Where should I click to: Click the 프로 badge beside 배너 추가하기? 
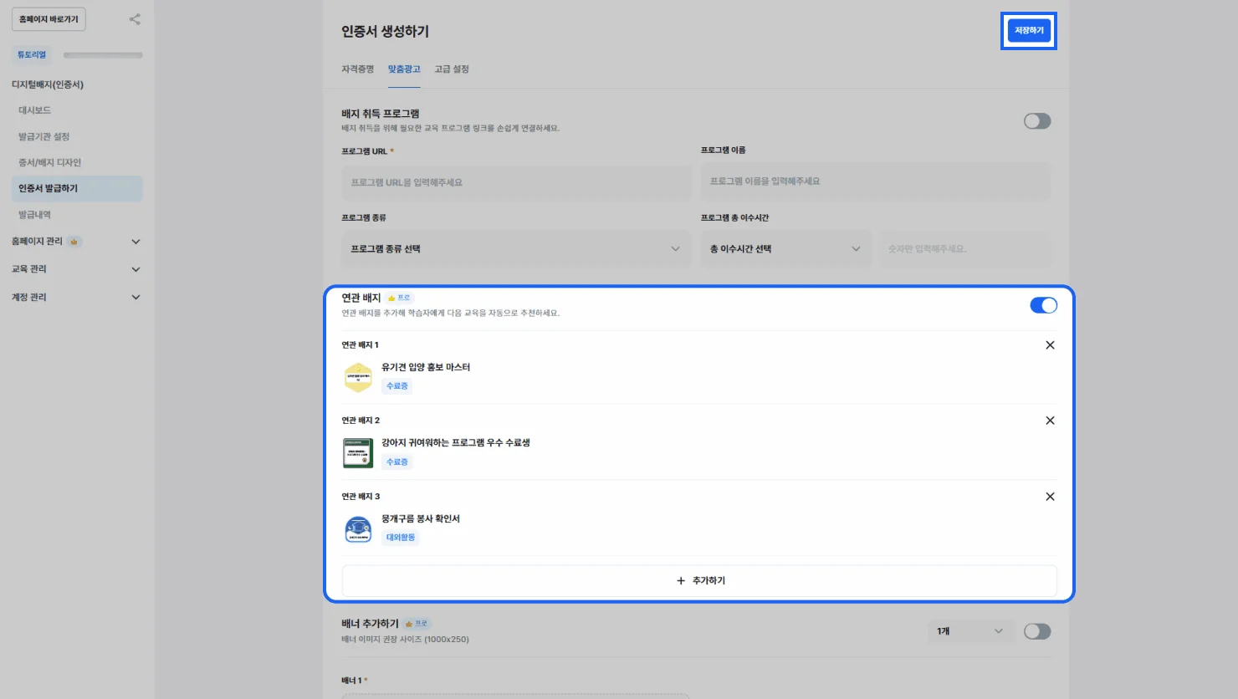(417, 624)
